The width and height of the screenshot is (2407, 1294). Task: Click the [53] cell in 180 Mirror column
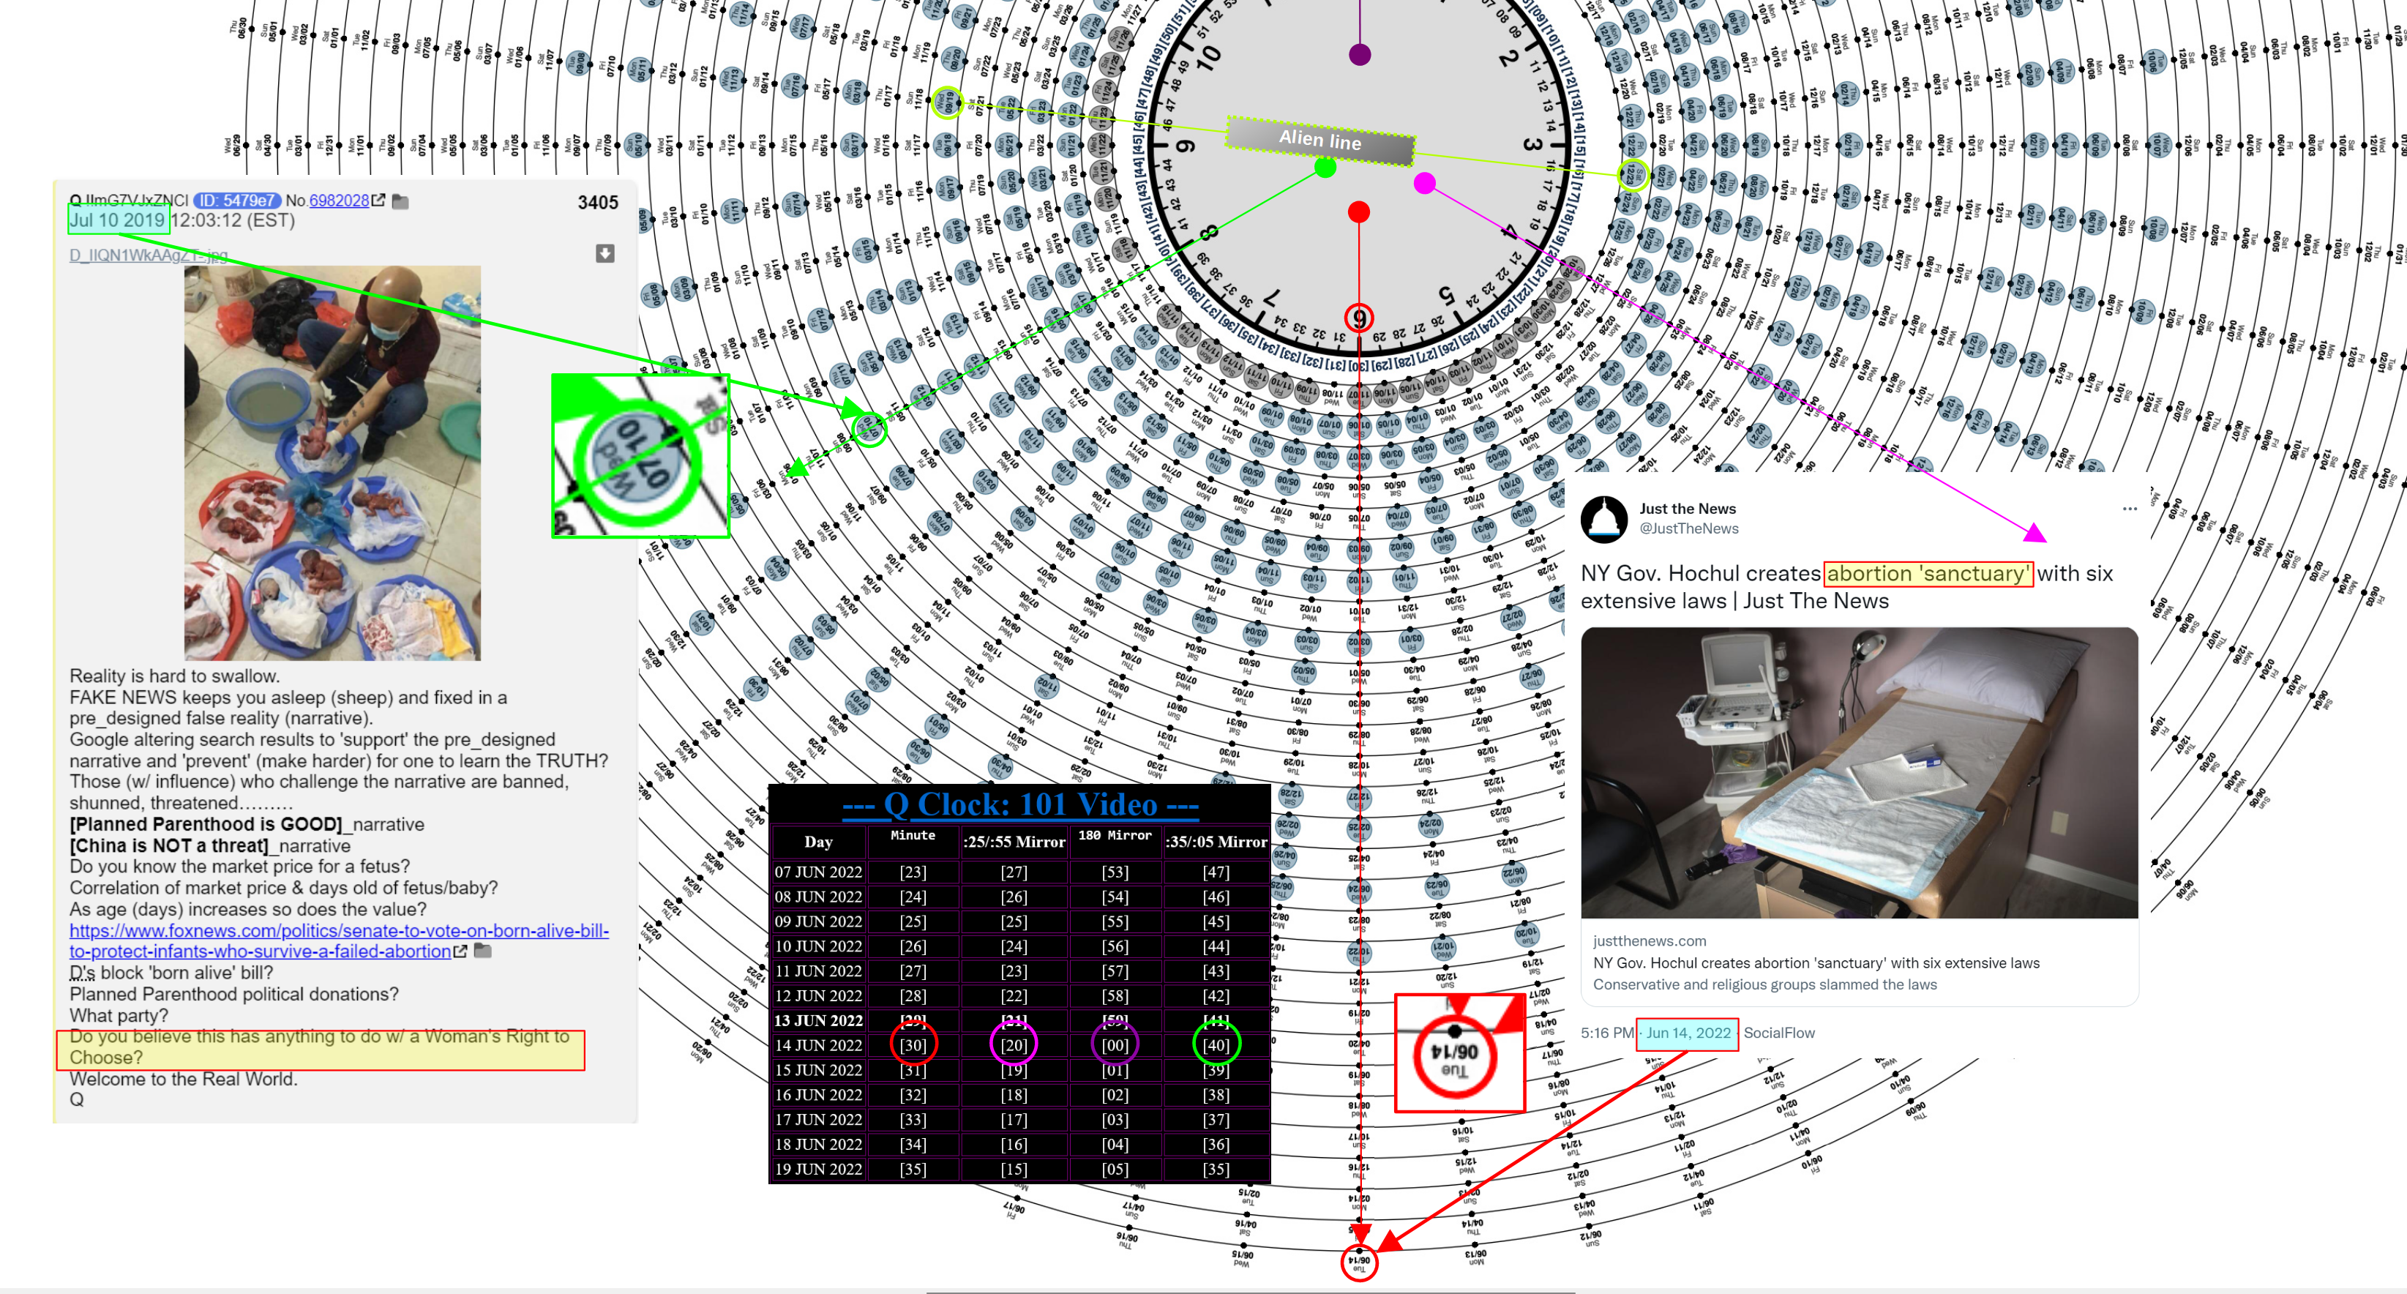[1115, 872]
